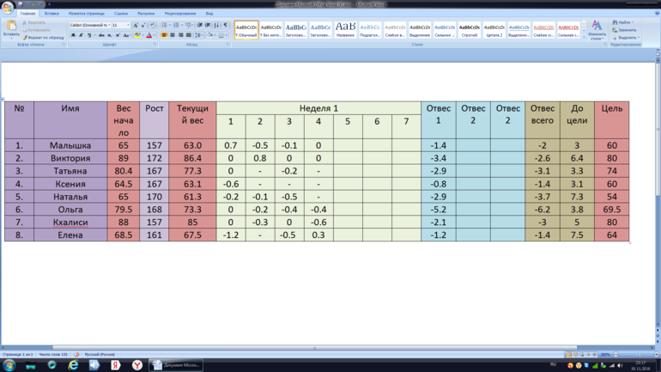
Task: Click the show paragraph marks (¶) icon
Action: point(226,26)
